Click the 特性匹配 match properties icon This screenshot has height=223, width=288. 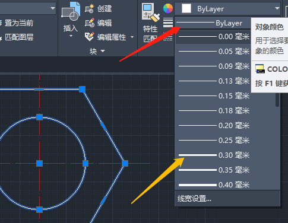(x=150, y=12)
